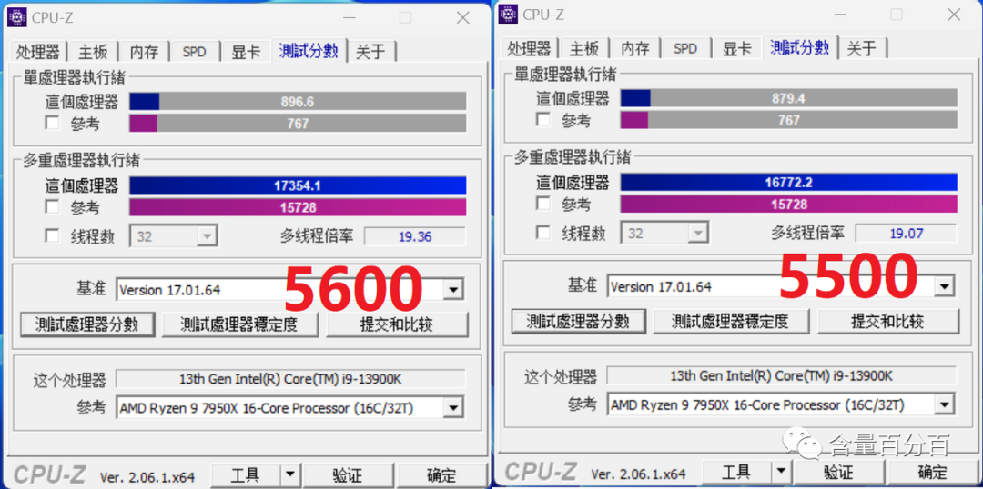Click the 19.07 multi-thread ratio field
983x489 pixels.
tap(906, 234)
